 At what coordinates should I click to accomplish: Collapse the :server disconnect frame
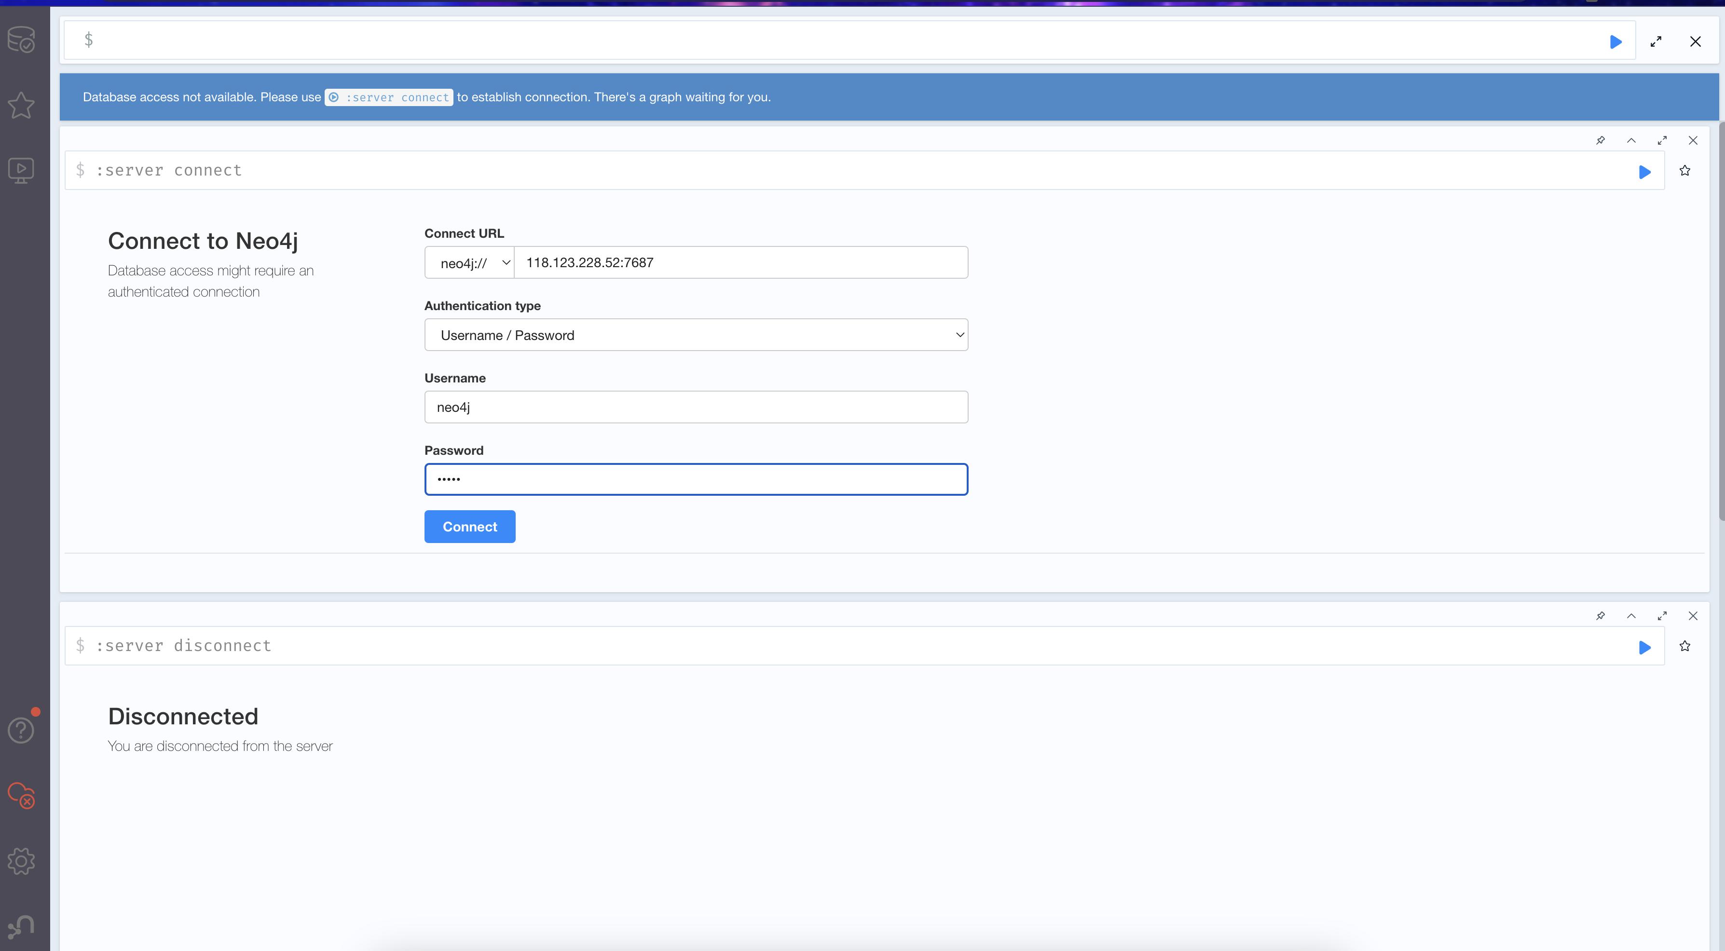tap(1631, 616)
